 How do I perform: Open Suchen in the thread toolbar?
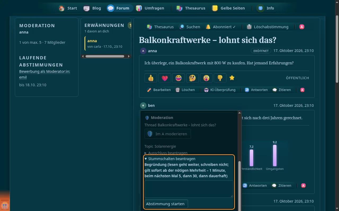[x=190, y=27]
